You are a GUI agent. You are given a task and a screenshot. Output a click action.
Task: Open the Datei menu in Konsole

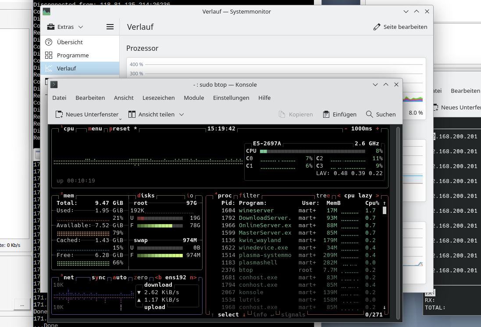[59, 98]
